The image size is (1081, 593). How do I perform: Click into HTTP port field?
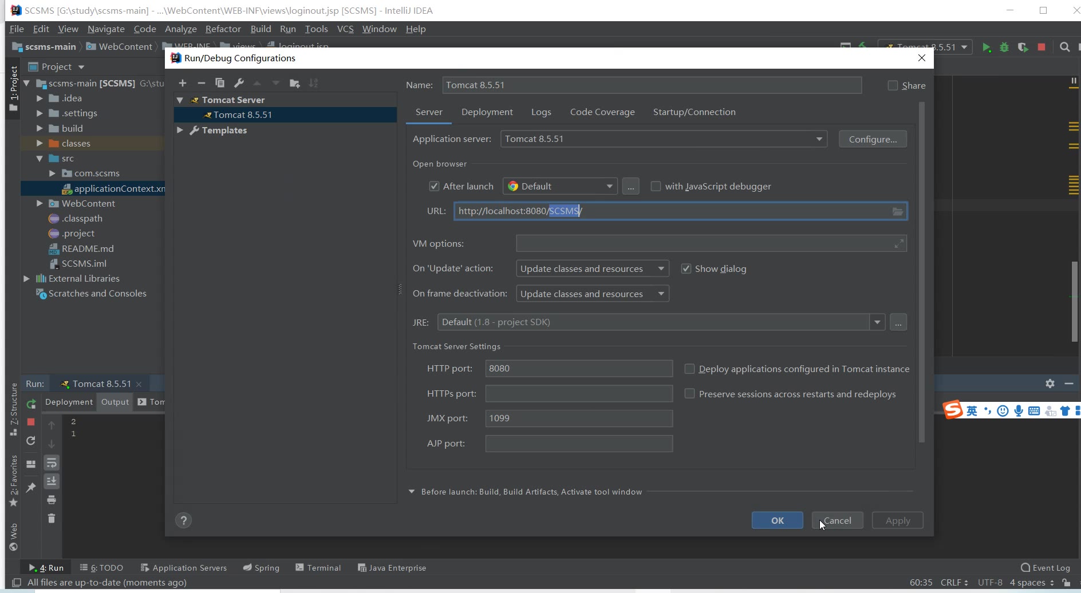point(579,369)
